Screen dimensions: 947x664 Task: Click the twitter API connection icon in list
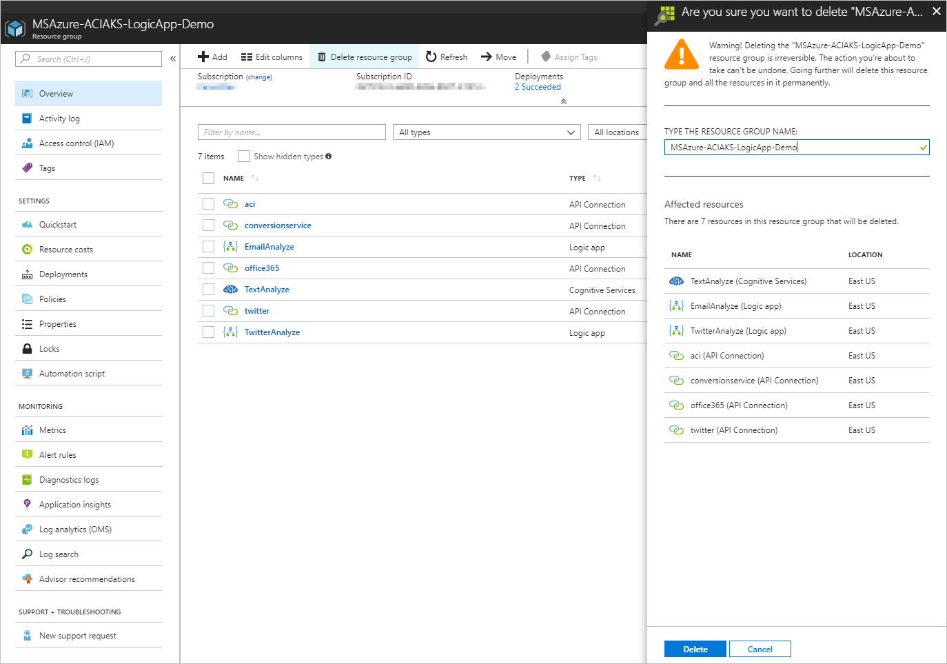point(230,311)
